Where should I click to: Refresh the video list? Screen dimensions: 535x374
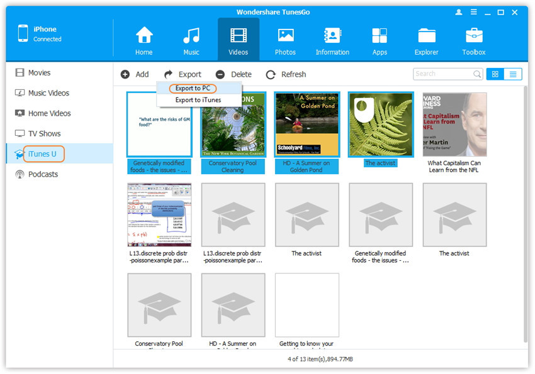point(286,74)
